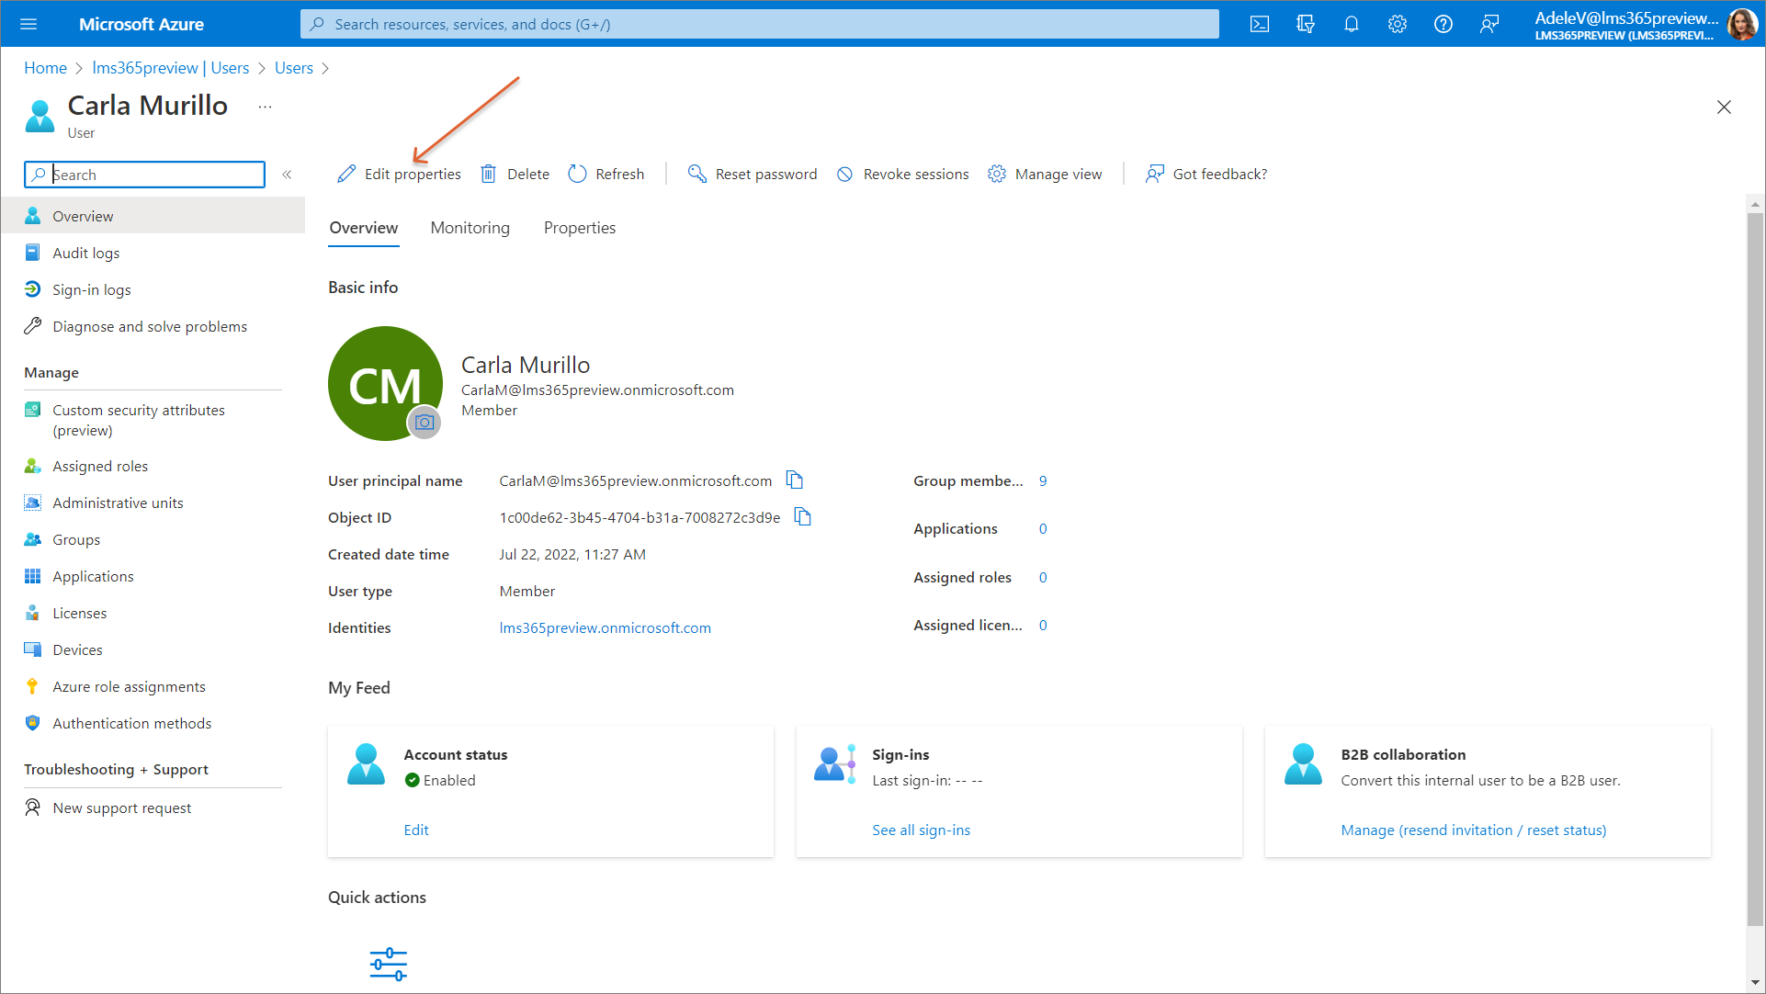Collapse the left sidebar menu
This screenshot has height=994, width=1766.
(287, 175)
